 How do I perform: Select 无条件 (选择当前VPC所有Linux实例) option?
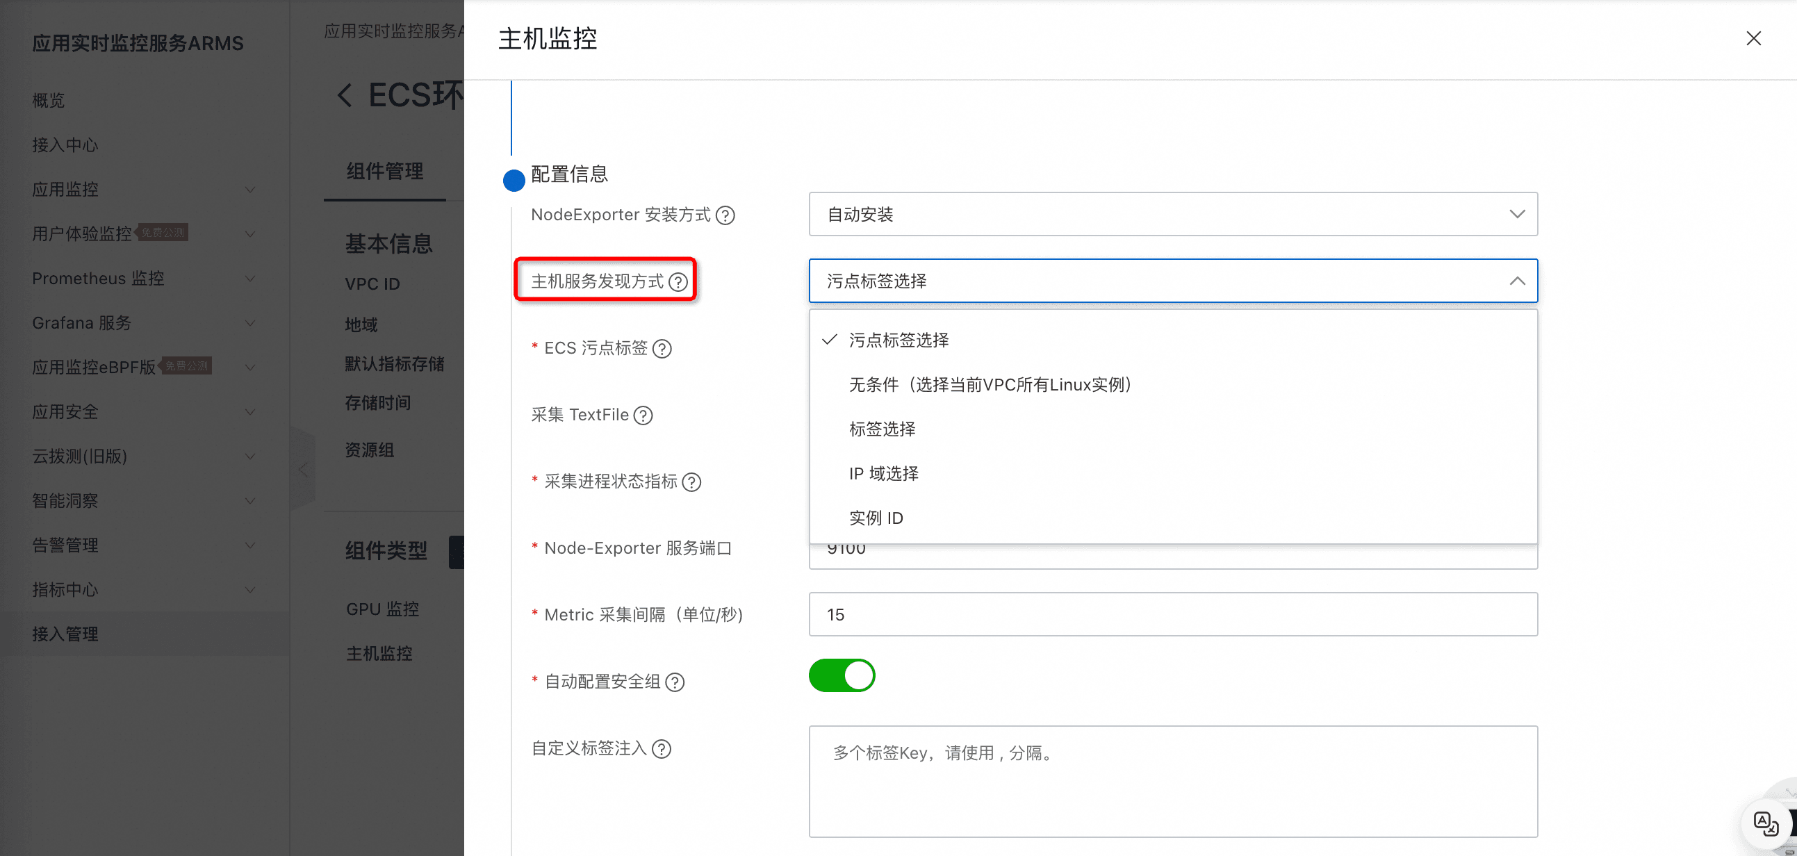tap(990, 384)
